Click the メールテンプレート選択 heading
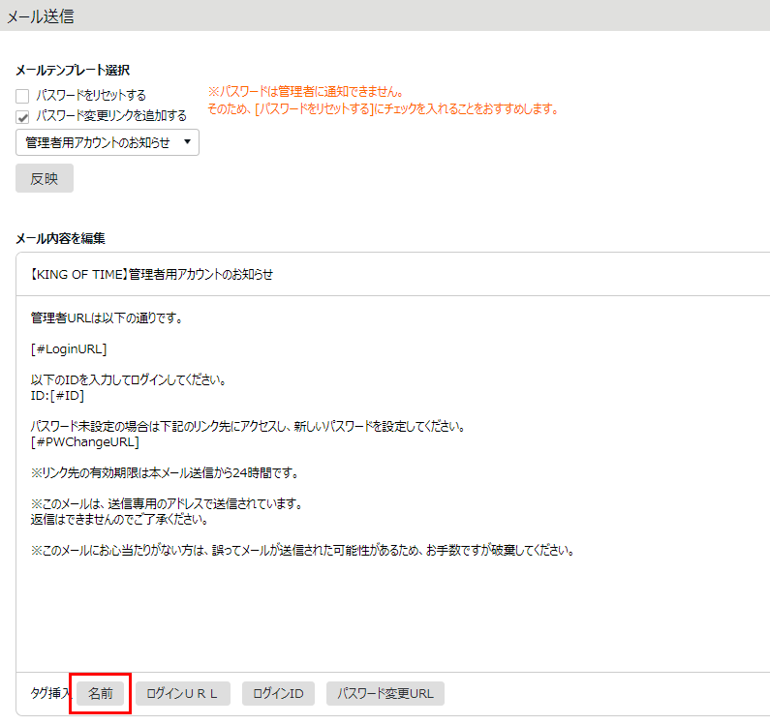 click(x=73, y=71)
